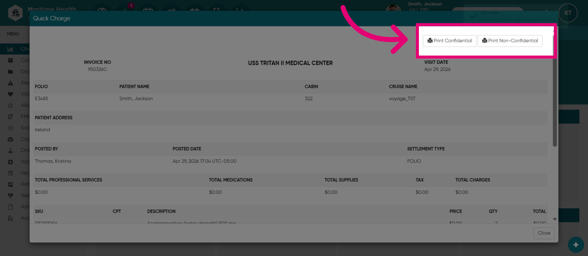Open the heart Vitals icon in sidebar
The width and height of the screenshot is (588, 256).
[10, 94]
